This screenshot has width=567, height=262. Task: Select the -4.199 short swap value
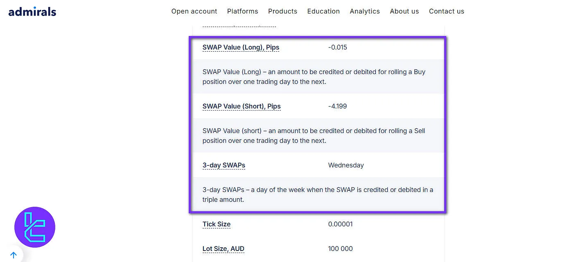coord(337,106)
